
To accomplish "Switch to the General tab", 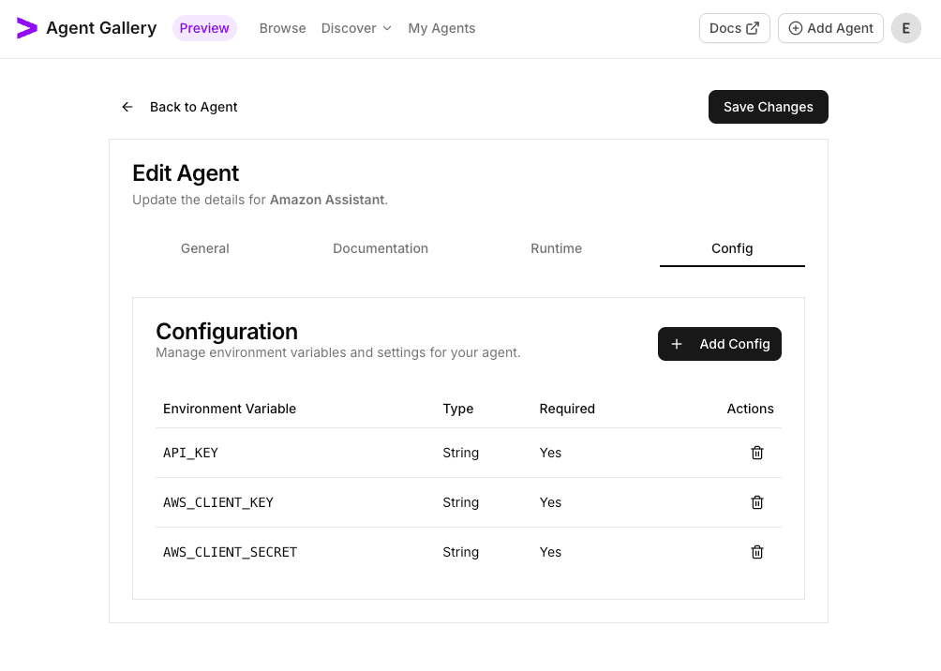I will 204,248.
